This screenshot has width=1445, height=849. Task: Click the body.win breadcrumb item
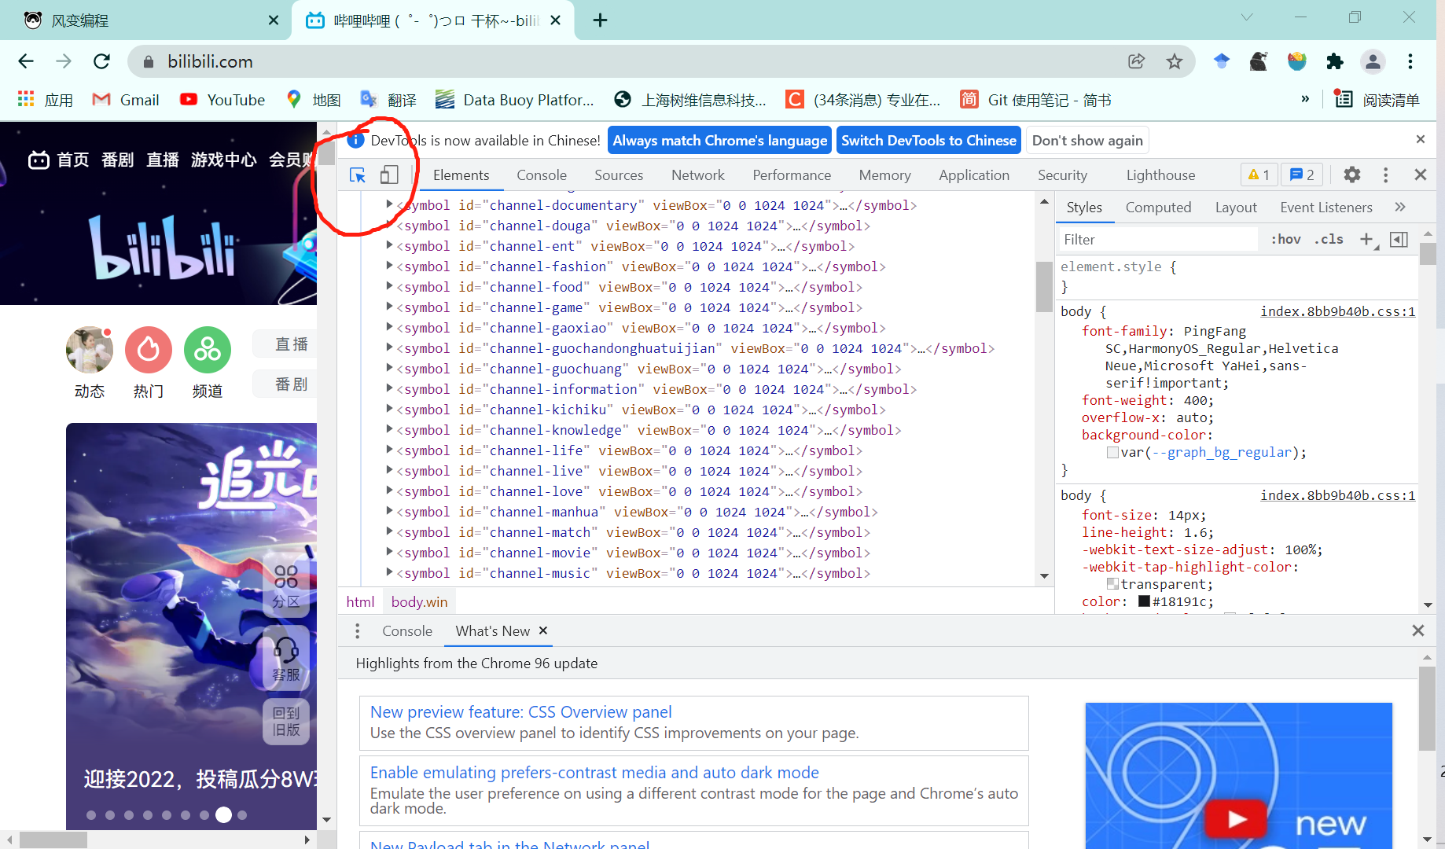coord(419,601)
